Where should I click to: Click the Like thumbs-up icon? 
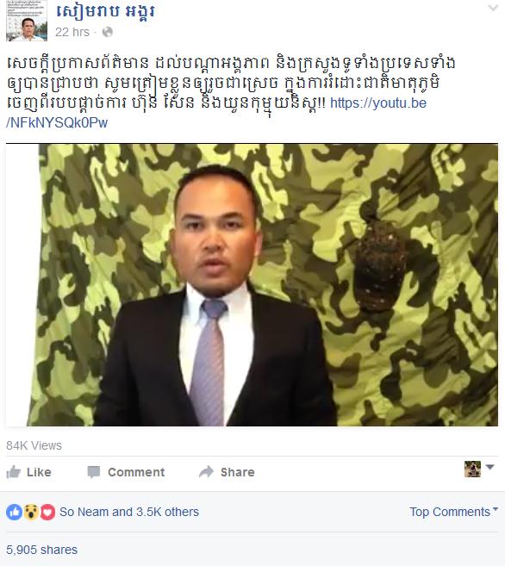(x=14, y=472)
